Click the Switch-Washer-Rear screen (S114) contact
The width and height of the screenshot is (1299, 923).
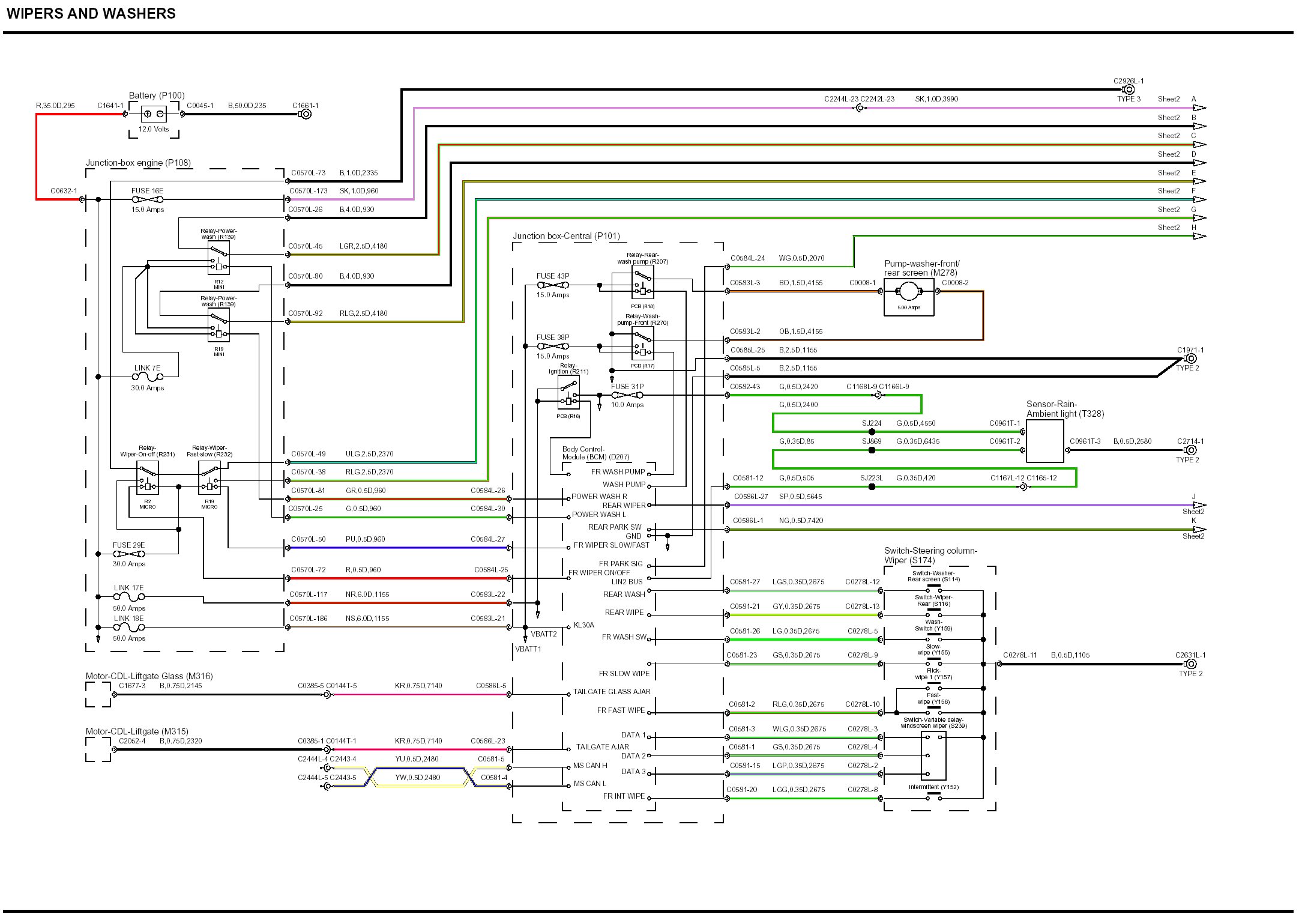coord(933,589)
